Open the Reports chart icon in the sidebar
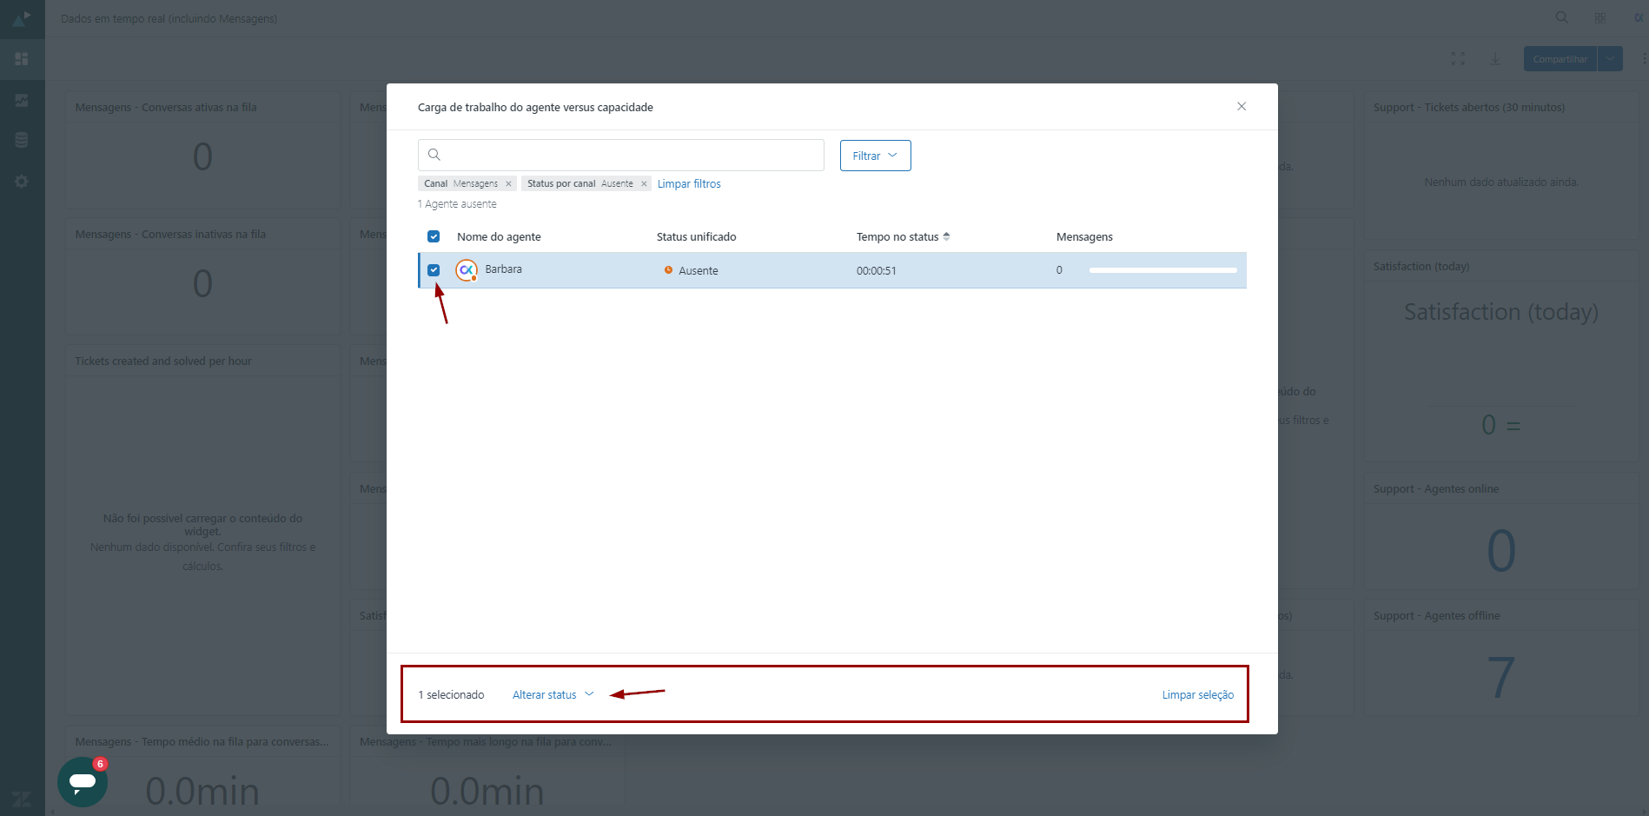 coord(22,101)
